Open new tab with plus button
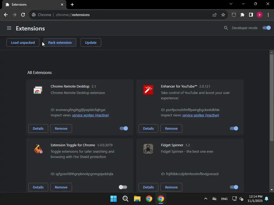Viewport: 274px width, 205px height. (72, 5)
